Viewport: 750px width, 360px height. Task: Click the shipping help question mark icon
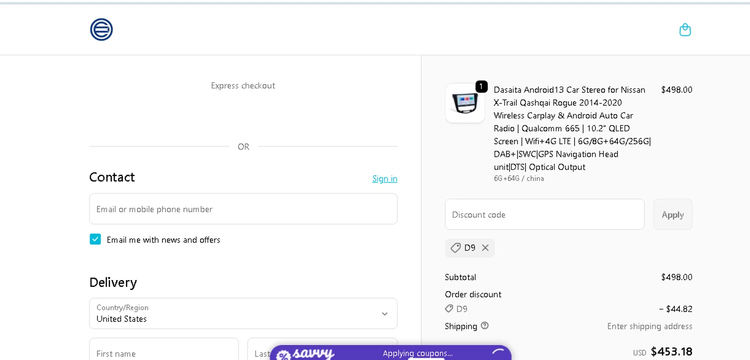tap(484, 326)
